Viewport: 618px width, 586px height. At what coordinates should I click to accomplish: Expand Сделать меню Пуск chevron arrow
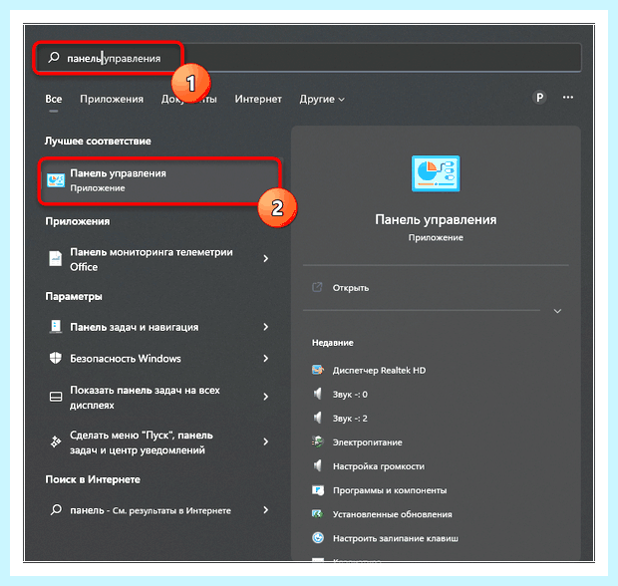[x=266, y=441]
